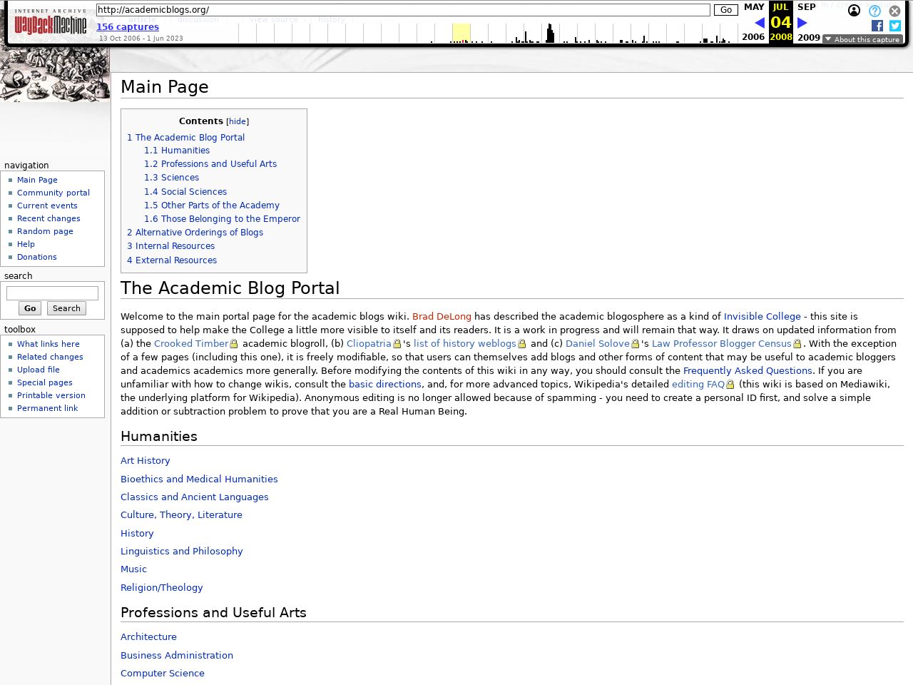Open the Frequently Asked Questions link
The width and height of the screenshot is (913, 685).
747,371
